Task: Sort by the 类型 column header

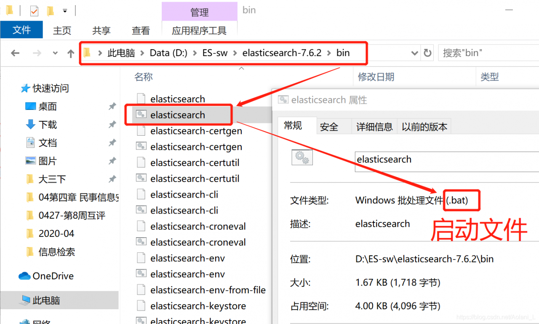Action: pyautogui.click(x=490, y=77)
